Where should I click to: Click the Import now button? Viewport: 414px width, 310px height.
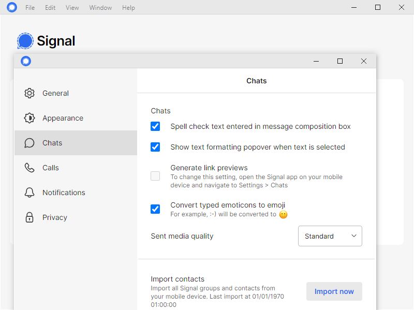(334, 291)
